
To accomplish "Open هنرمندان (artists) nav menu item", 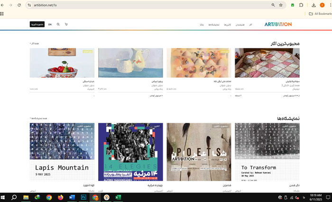I will (x=240, y=25).
